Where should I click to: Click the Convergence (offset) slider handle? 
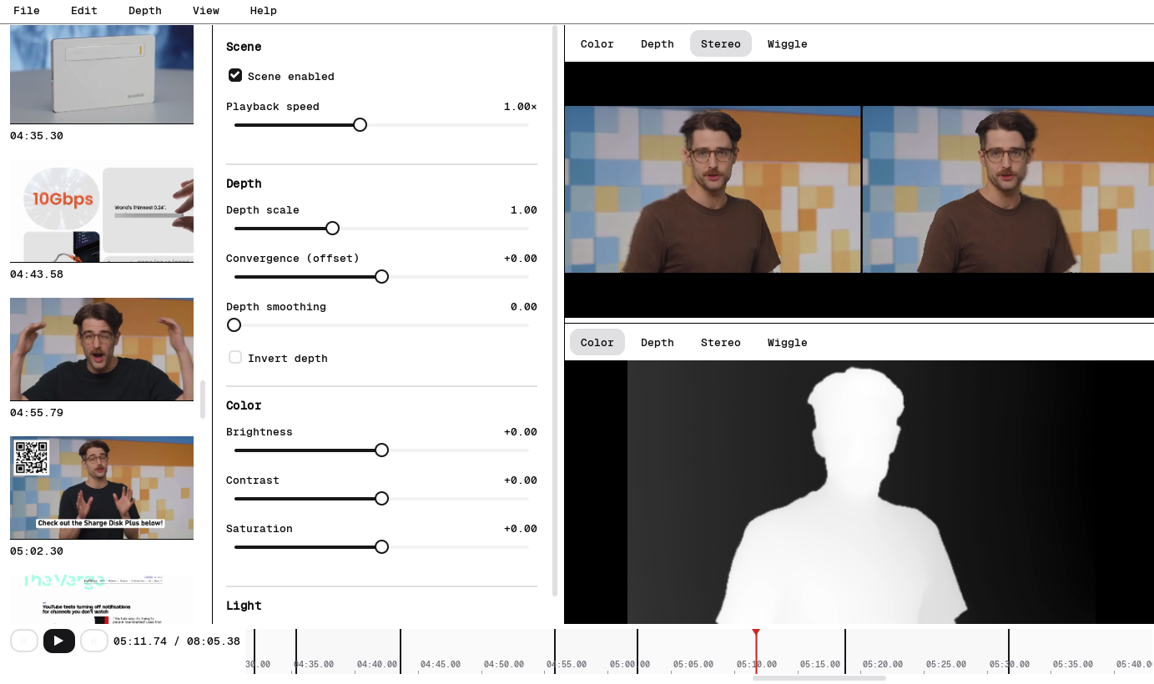381,276
